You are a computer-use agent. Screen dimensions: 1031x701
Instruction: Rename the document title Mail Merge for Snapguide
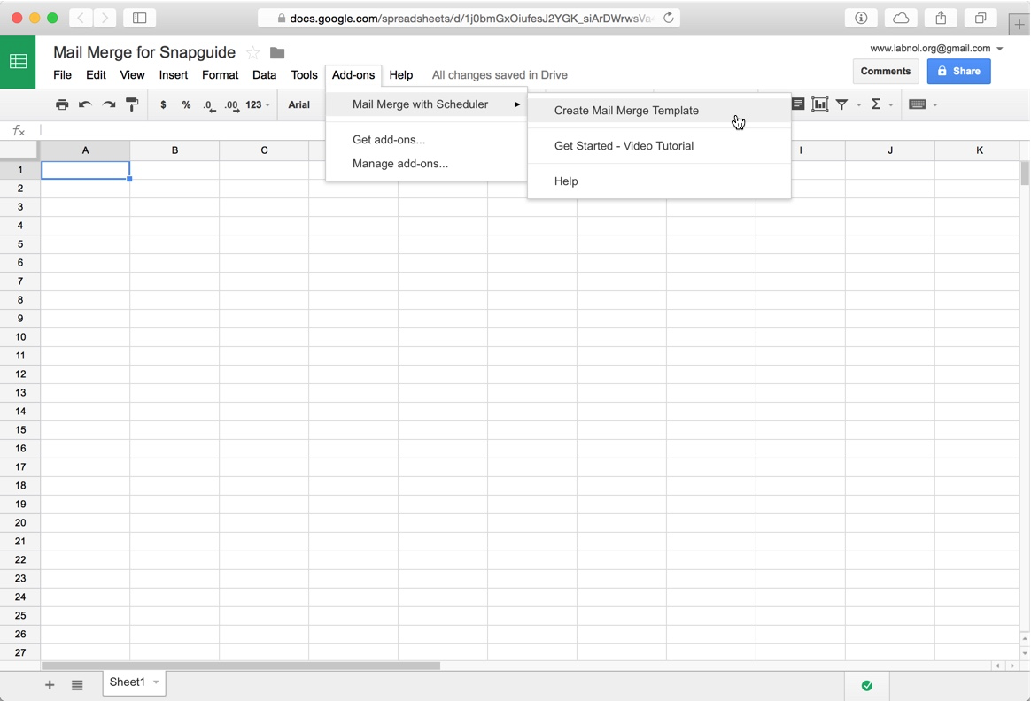[x=144, y=52]
